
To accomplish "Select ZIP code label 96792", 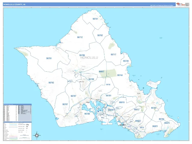I will point(51,83).
